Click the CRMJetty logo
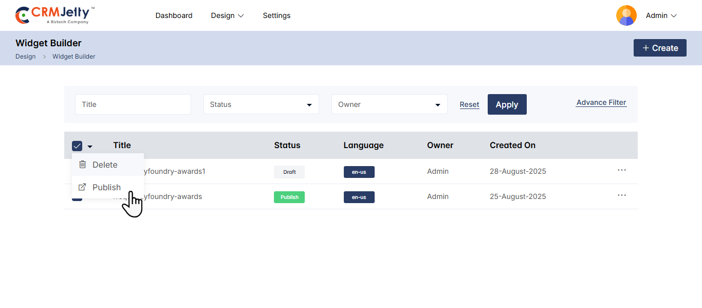Viewport: 702px width, 308px height. coord(55,15)
